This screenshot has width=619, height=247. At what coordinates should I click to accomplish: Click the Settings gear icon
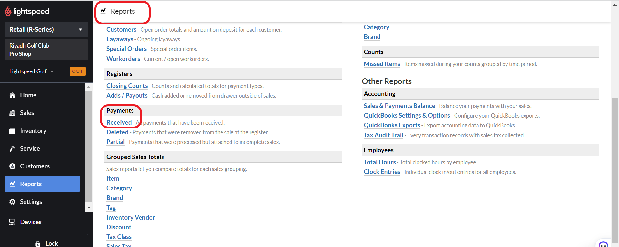(x=13, y=202)
